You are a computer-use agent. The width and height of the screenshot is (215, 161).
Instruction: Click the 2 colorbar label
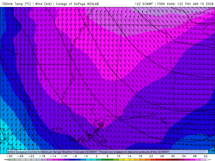(97, 156)
